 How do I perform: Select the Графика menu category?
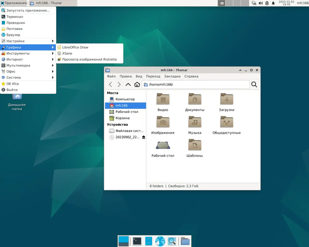(x=28, y=47)
